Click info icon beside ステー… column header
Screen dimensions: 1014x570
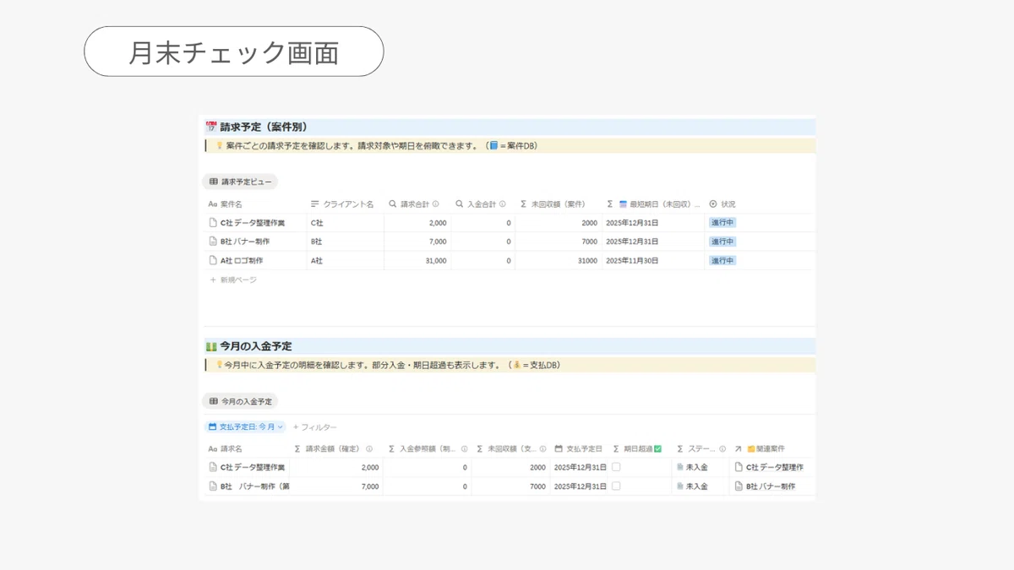(x=722, y=449)
